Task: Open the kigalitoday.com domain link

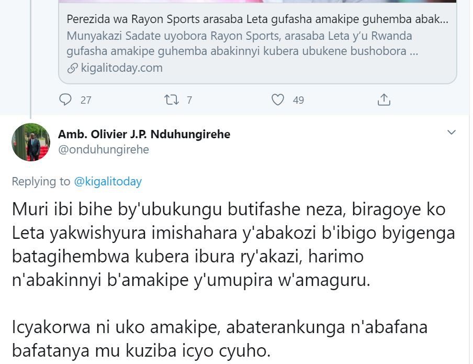Action: pyautogui.click(x=121, y=68)
